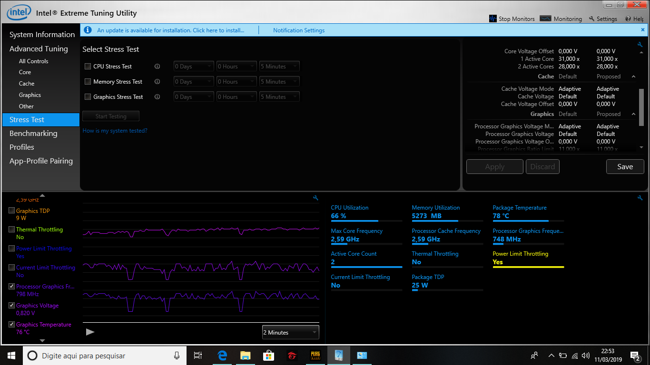
Task: Click the Save button
Action: (x=625, y=167)
